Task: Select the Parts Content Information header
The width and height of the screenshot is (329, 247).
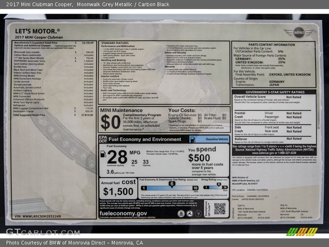Action: (x=271, y=44)
